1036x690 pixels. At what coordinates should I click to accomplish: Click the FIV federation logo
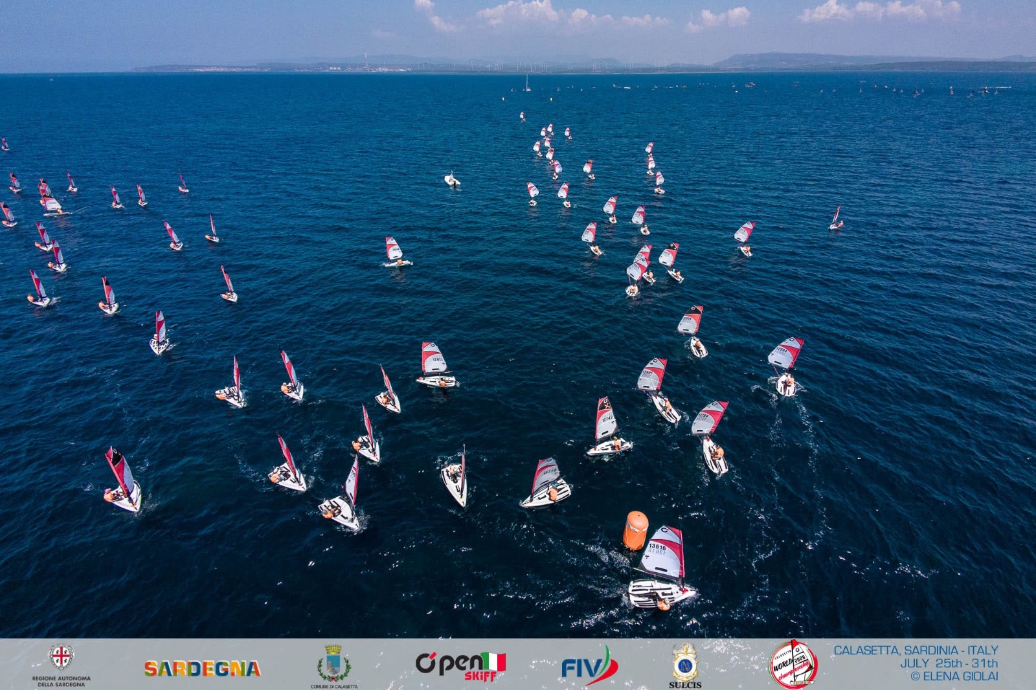pyautogui.click(x=589, y=666)
